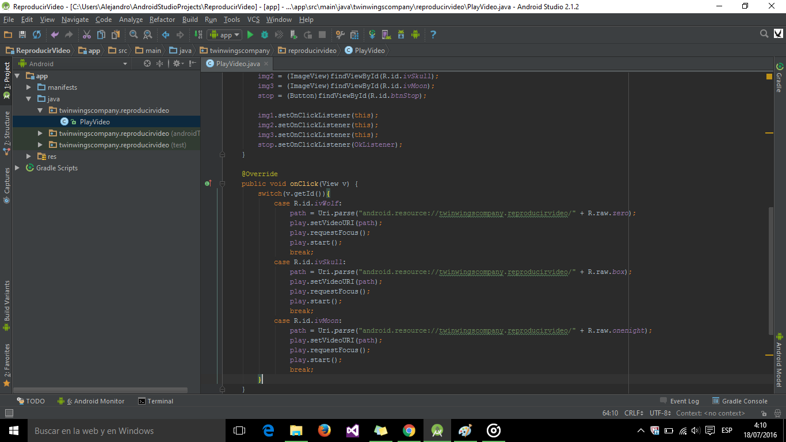
Task: Open the File menu
Action: point(9,20)
